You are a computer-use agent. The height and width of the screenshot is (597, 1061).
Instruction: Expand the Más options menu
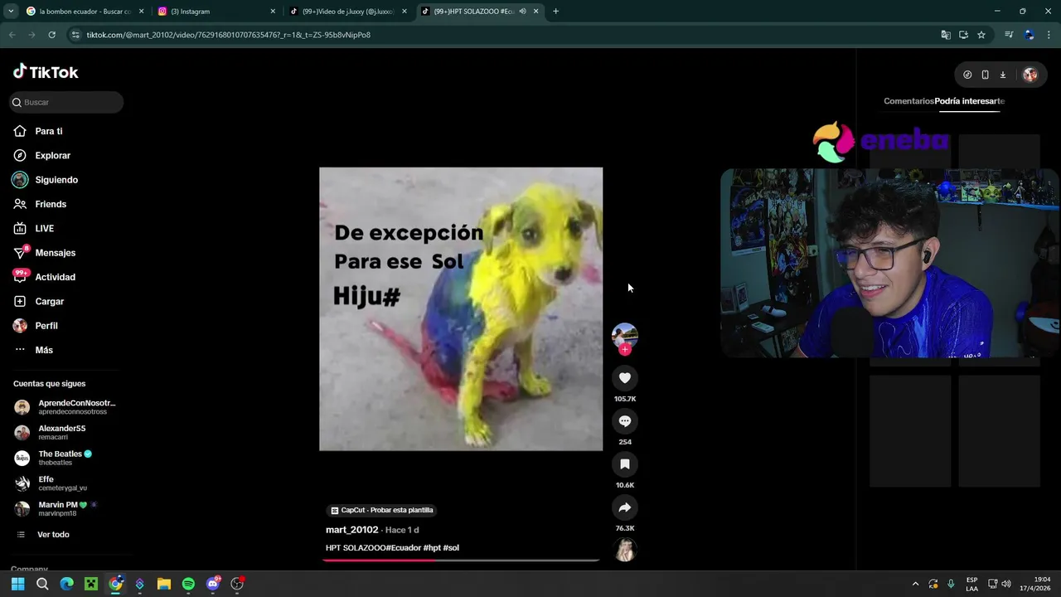44,350
